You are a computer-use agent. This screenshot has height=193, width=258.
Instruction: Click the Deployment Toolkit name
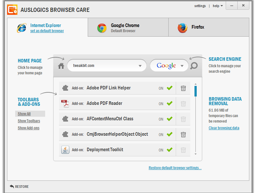(x=105, y=150)
